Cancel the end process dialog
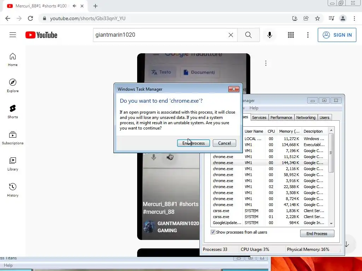The width and height of the screenshot is (362, 271). tap(224, 143)
